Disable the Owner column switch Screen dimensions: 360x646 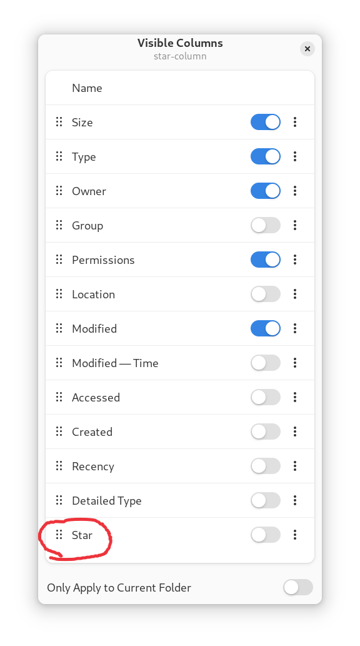pos(266,191)
